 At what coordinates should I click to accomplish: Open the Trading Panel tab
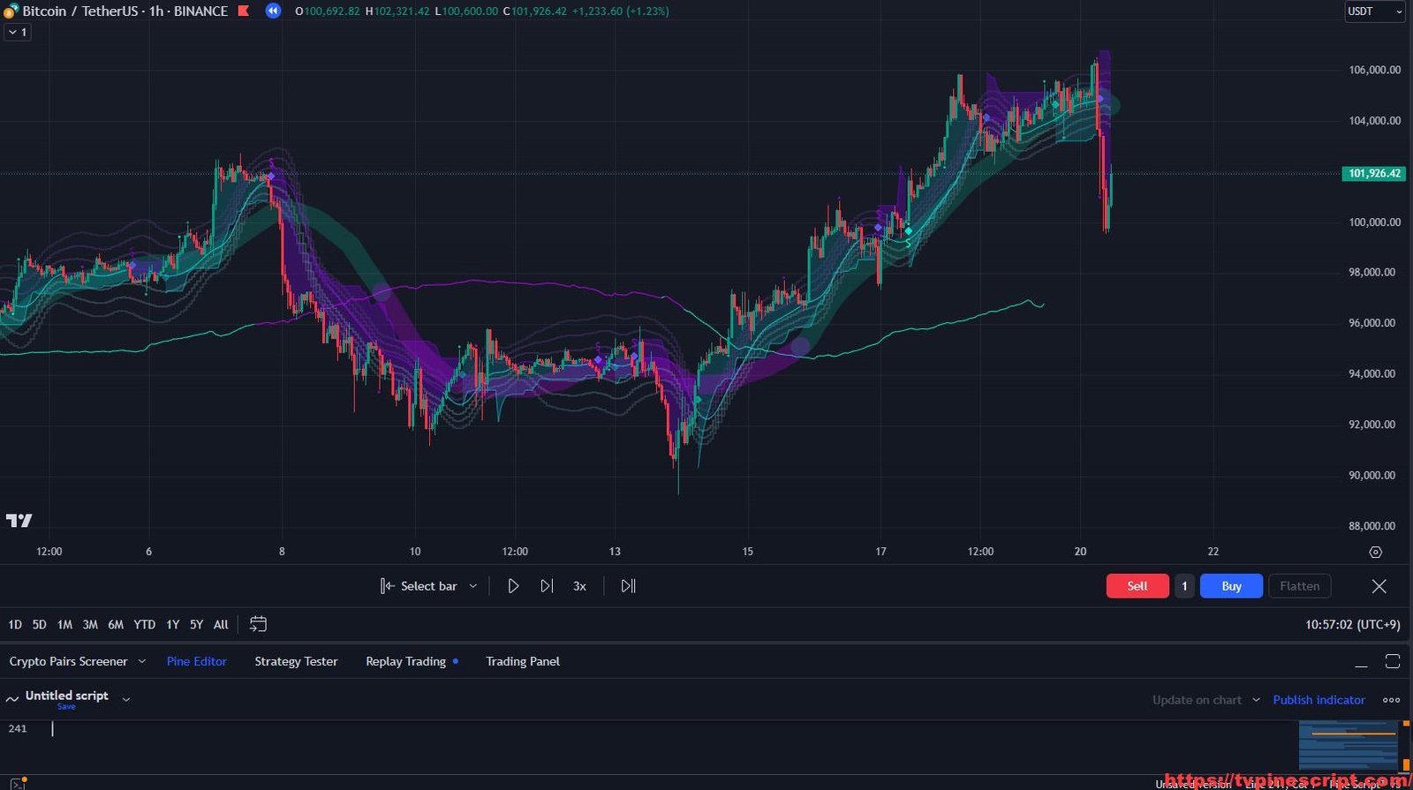click(x=522, y=661)
